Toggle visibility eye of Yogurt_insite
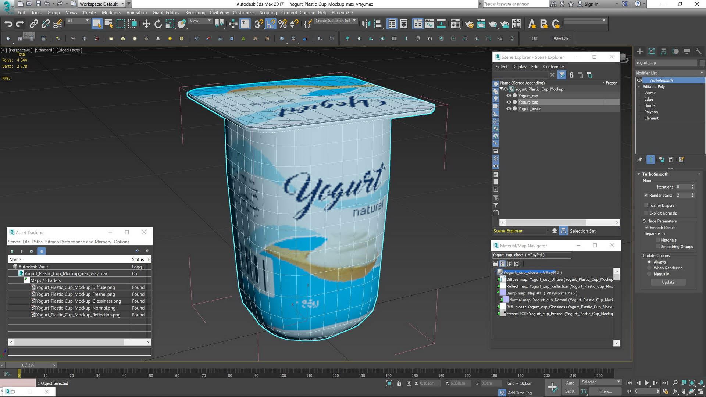 [509, 108]
